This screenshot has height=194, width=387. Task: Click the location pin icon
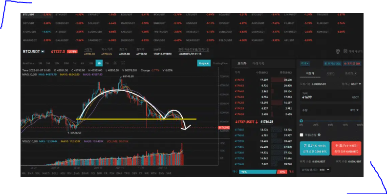click(338, 51)
